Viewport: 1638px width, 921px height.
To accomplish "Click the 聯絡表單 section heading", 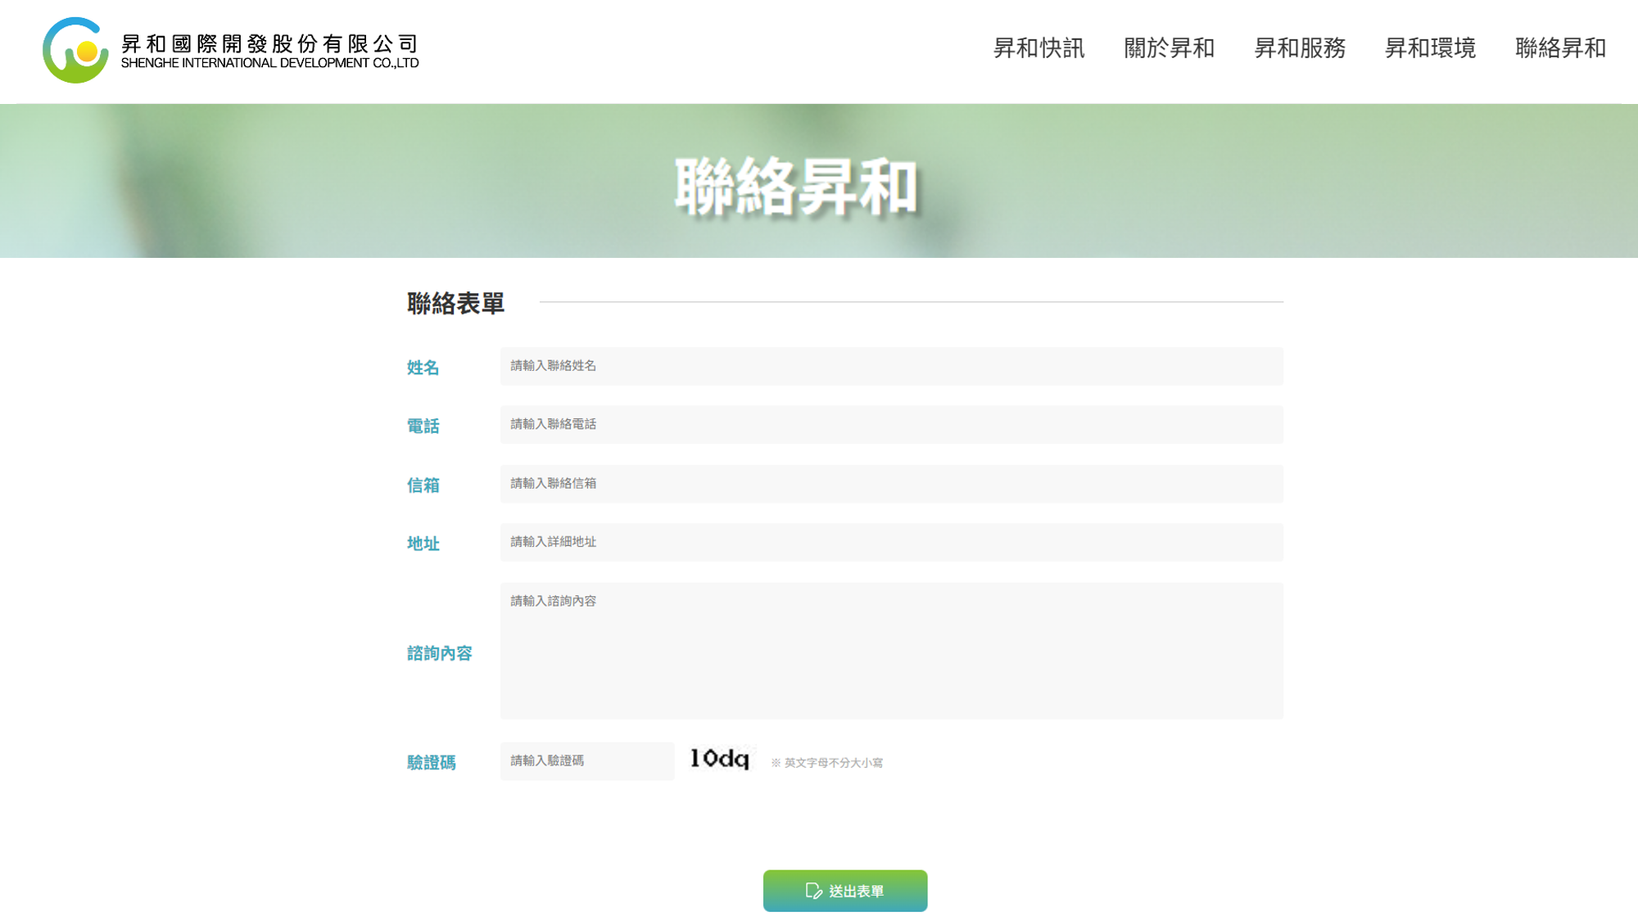I will pos(455,303).
